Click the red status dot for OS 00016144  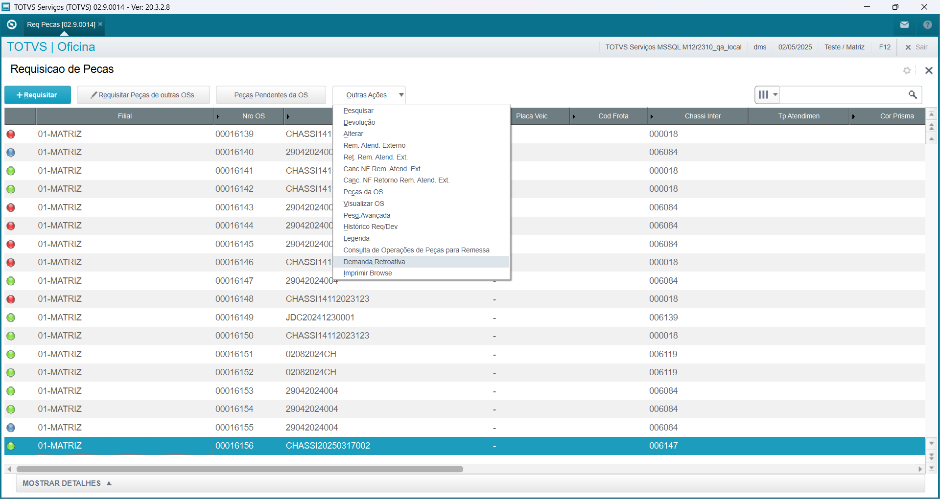pos(11,226)
